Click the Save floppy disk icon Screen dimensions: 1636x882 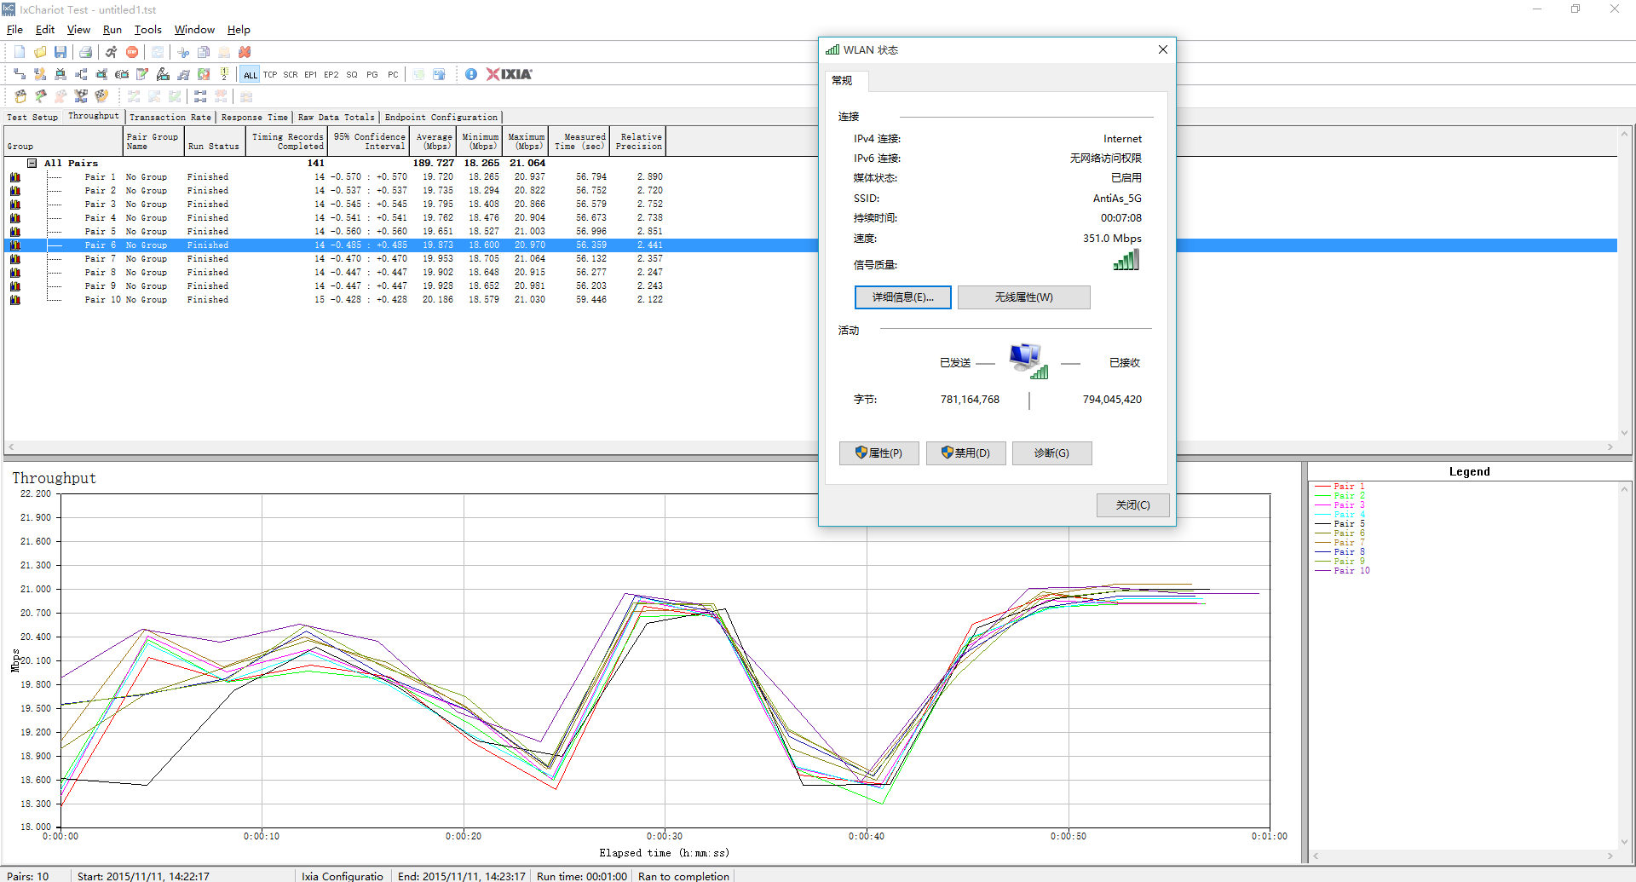pos(60,52)
